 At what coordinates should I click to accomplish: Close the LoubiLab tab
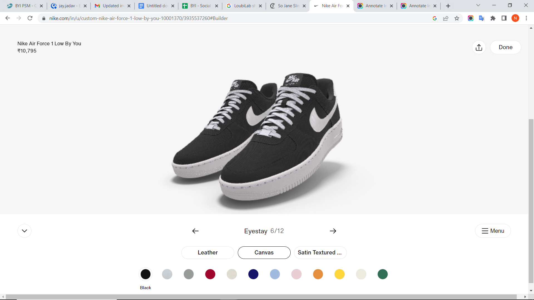pyautogui.click(x=260, y=6)
